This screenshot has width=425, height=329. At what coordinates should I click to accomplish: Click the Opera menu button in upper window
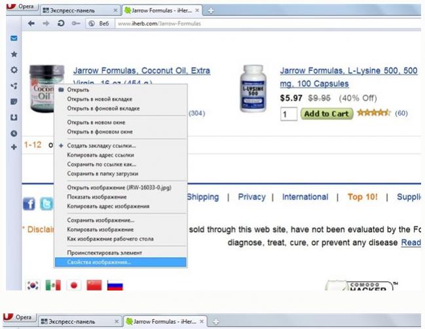click(x=22, y=7)
